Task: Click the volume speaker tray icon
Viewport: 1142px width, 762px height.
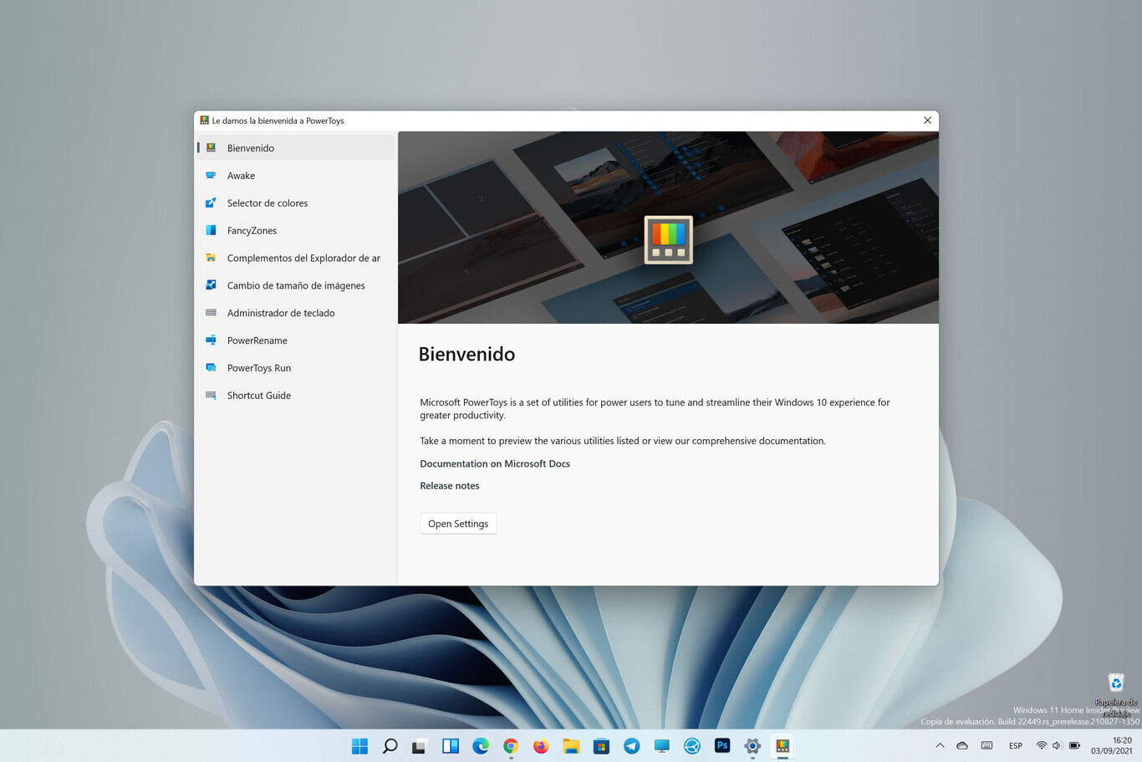Action: (x=1057, y=745)
